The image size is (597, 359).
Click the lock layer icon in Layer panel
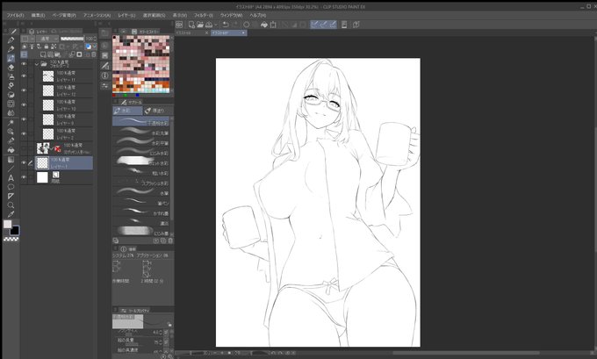click(x=46, y=47)
